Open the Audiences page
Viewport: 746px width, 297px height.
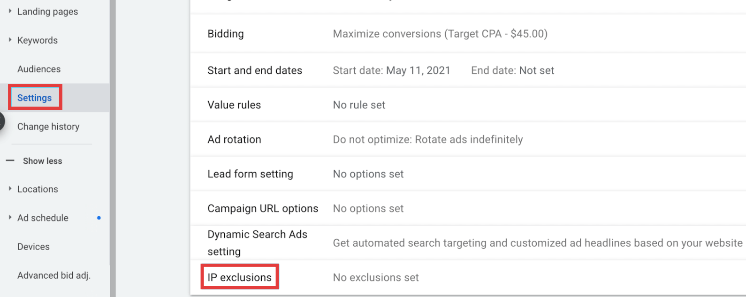[x=39, y=69]
